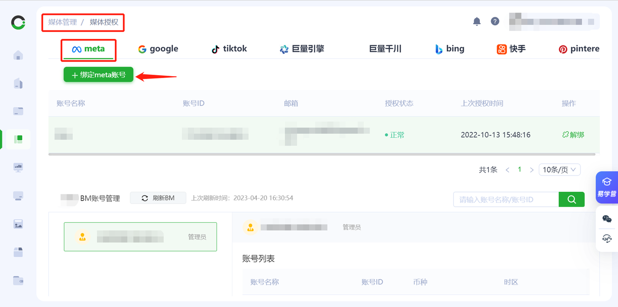Select the 快手 media tab

(x=511, y=49)
